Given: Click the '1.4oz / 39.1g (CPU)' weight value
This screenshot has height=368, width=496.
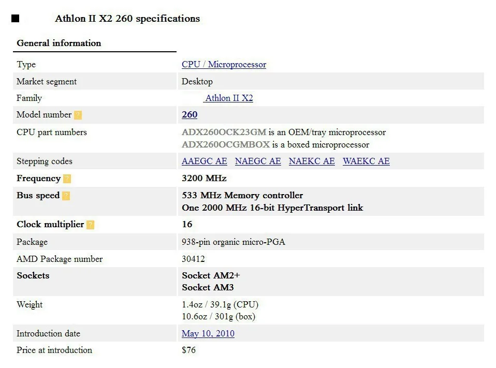Looking at the screenshot, I should coord(220,305).
